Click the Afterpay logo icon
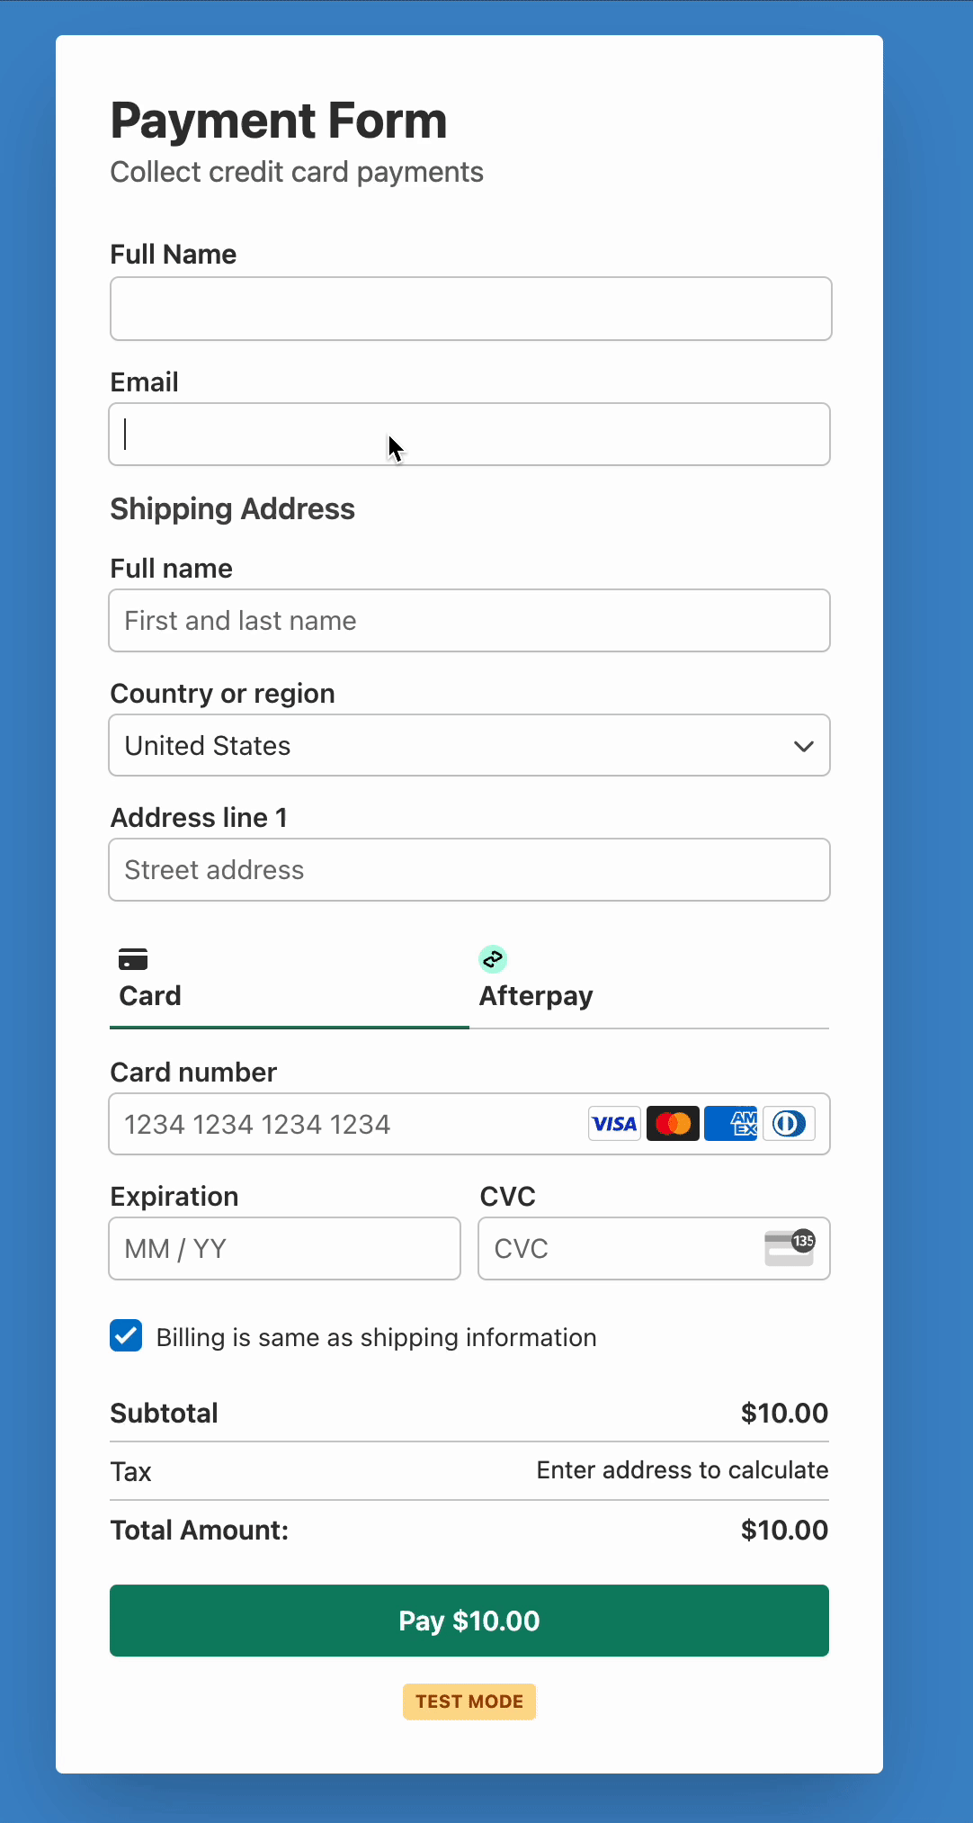 tap(493, 959)
